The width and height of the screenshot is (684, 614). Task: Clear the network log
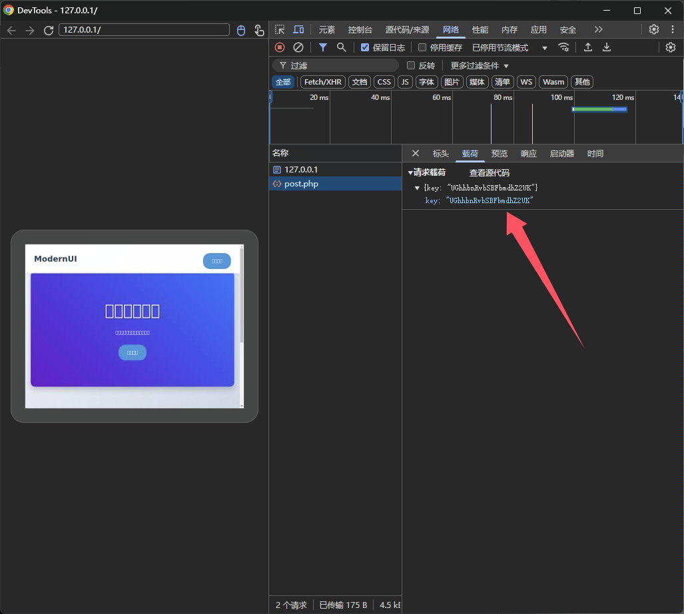click(298, 47)
